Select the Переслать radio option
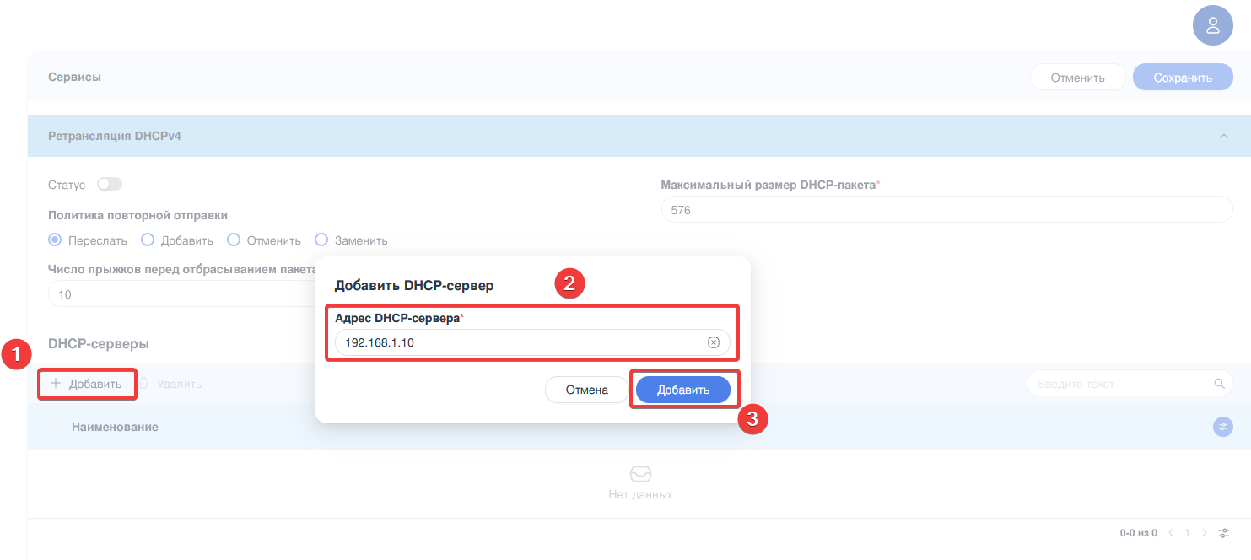Screen dimensions: 1251x560 56,240
